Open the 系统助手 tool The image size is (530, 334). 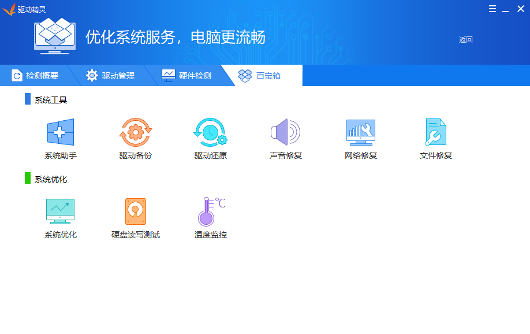coord(59,137)
